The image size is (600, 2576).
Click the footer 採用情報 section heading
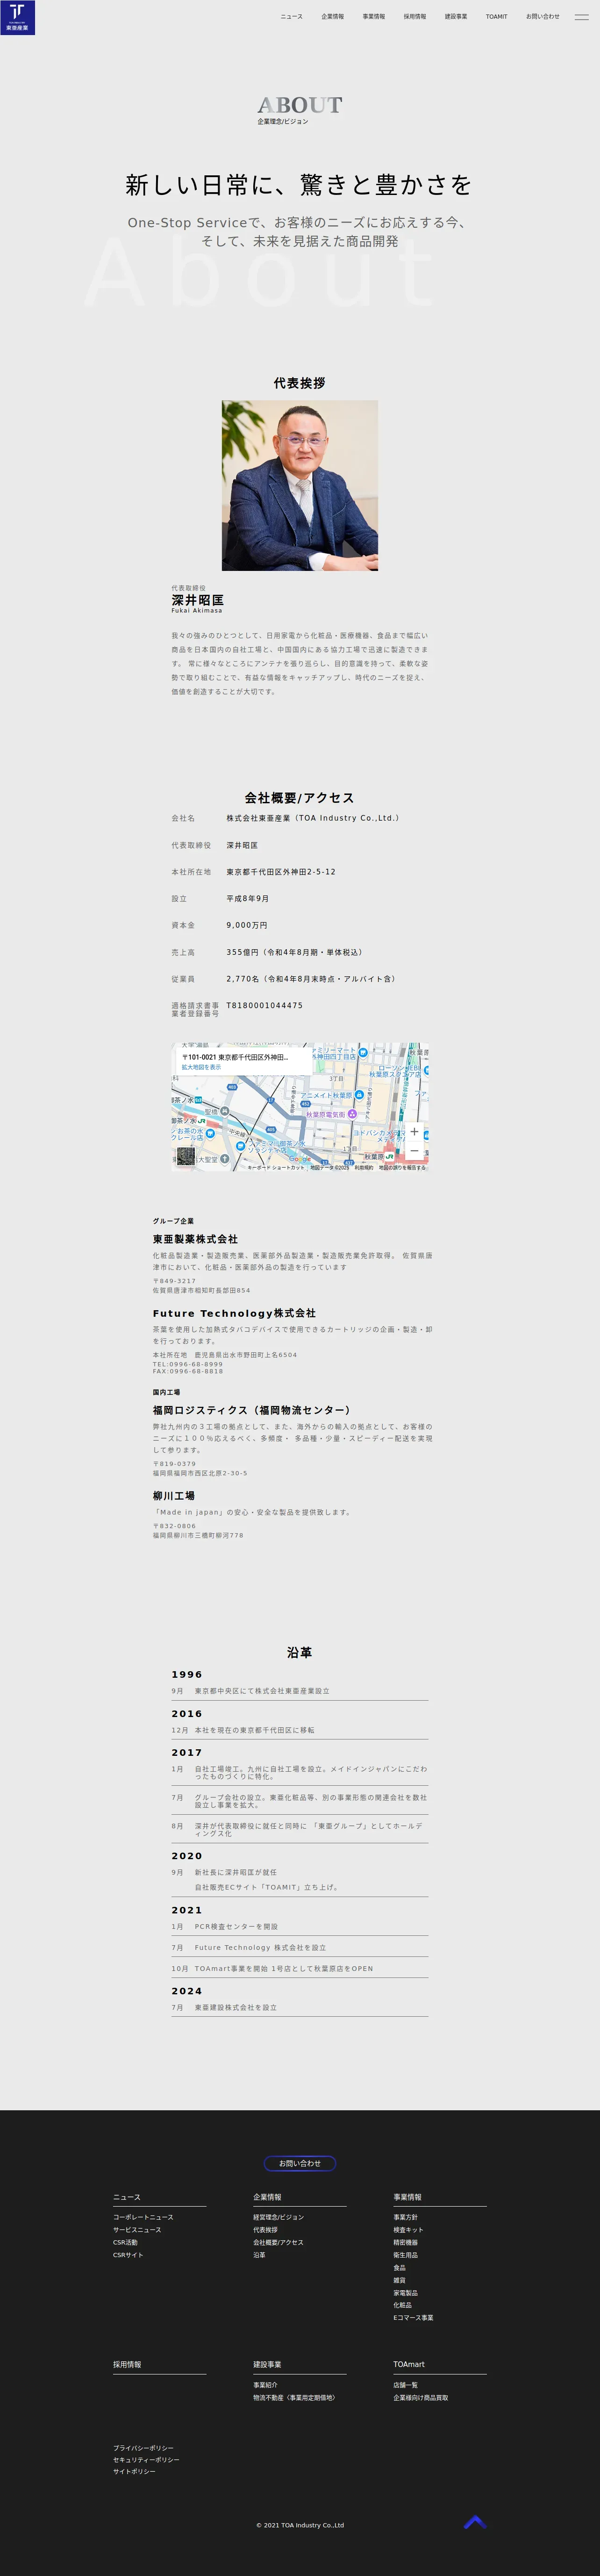tap(127, 2365)
